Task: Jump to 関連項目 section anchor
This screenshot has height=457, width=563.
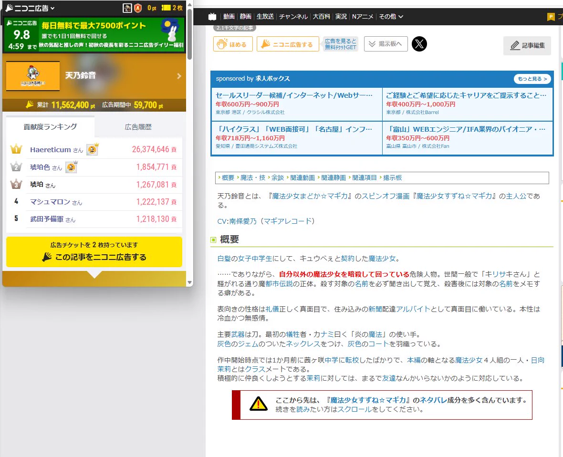Action: tap(365, 178)
